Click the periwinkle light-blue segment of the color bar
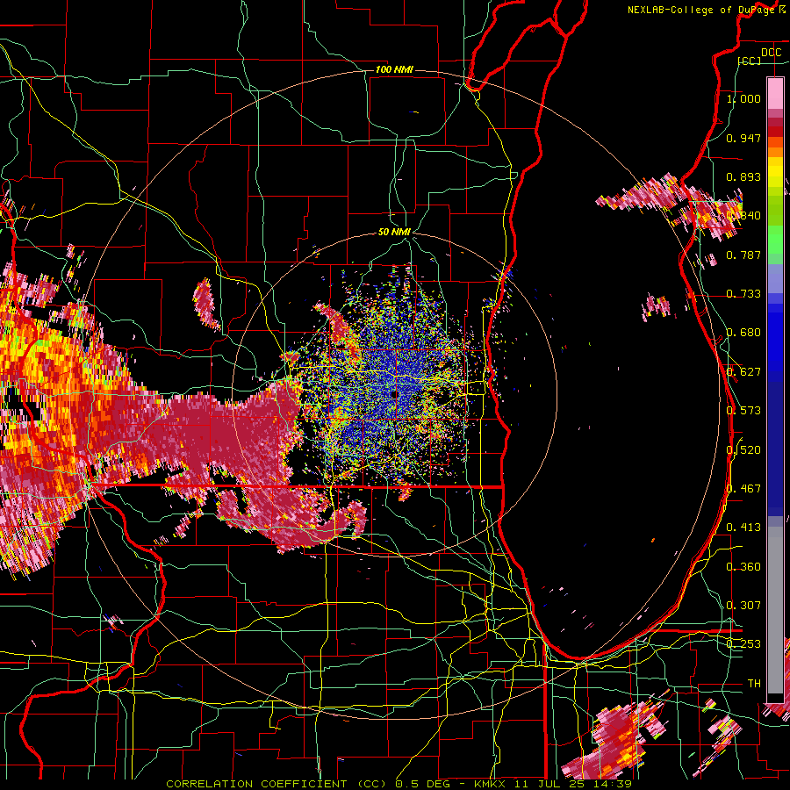This screenshot has height=790, width=790. pos(775,278)
